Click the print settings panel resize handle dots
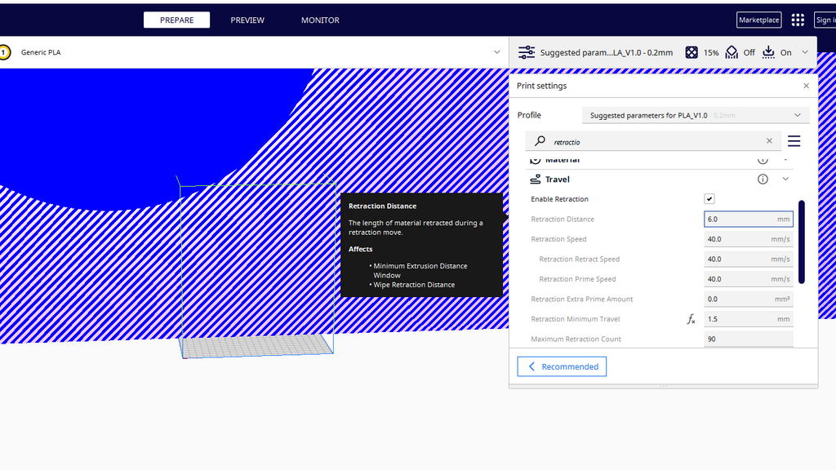Screen dimensions: 836x470 point(663,386)
